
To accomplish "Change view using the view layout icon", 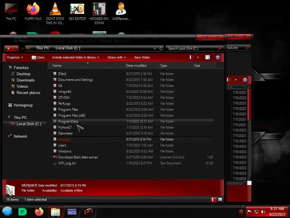I will click(192, 57).
